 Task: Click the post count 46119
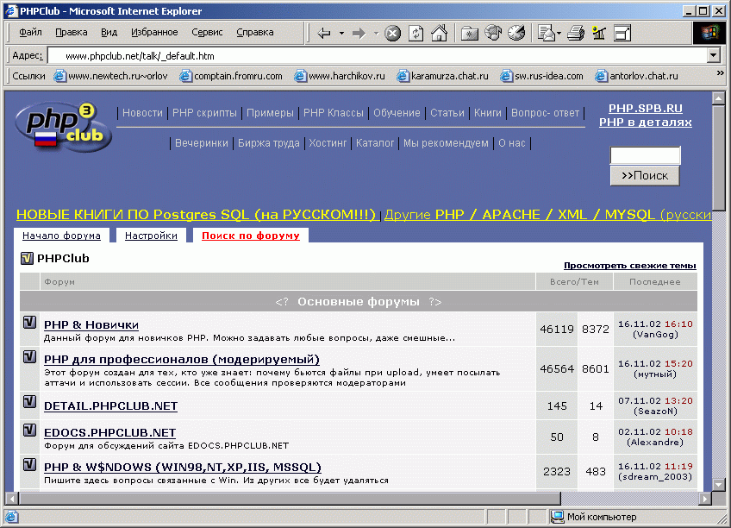click(x=557, y=330)
